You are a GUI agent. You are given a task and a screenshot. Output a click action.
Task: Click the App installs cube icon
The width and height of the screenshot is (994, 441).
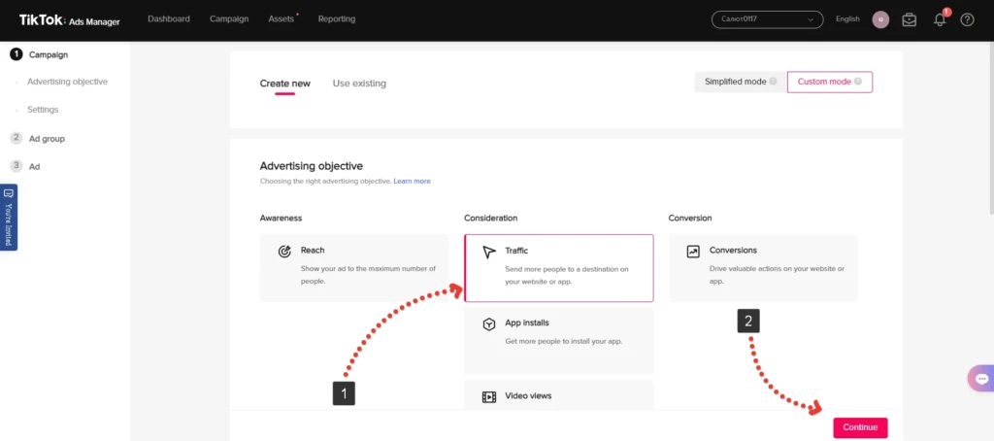click(489, 324)
